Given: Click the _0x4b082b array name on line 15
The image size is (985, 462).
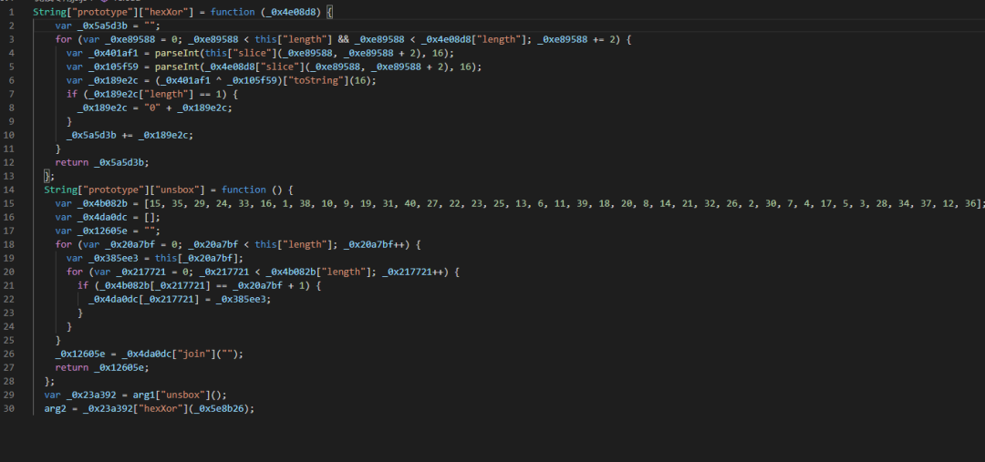Looking at the screenshot, I should click(x=103, y=203).
